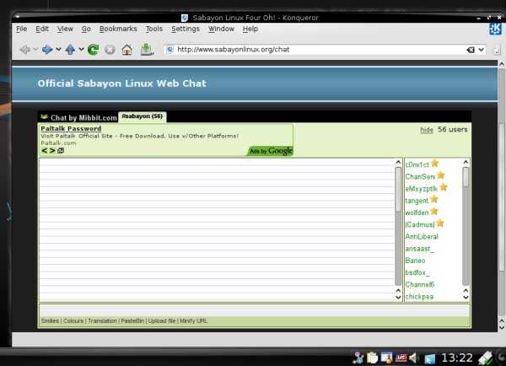The image size is (506, 366).
Task: Select user Channel6 in the user list
Action: 420,284
